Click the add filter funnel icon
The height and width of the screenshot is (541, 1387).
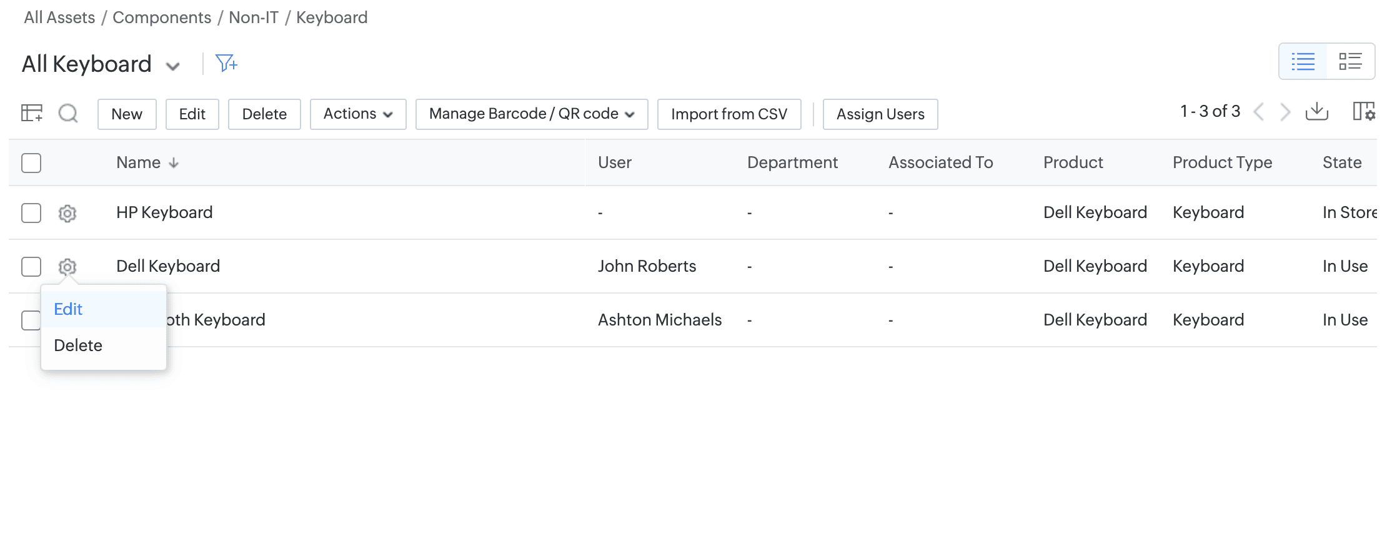(x=226, y=63)
